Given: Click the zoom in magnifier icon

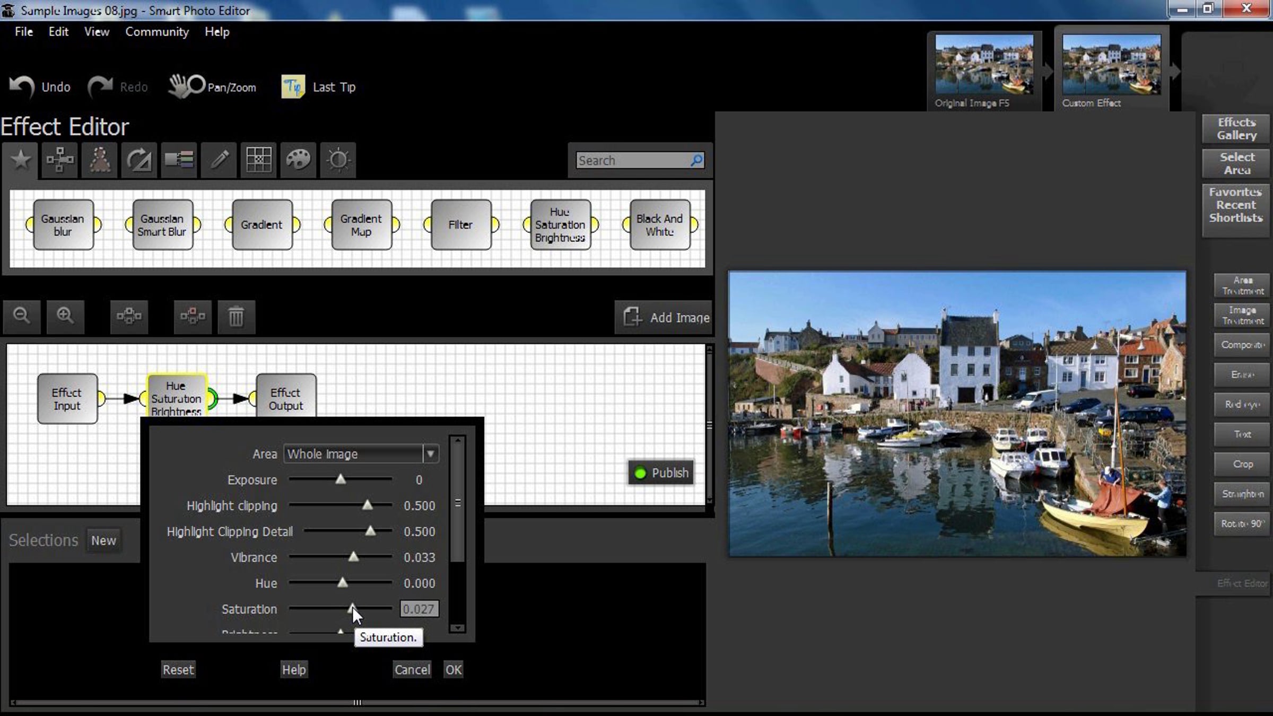Looking at the screenshot, I should point(65,316).
